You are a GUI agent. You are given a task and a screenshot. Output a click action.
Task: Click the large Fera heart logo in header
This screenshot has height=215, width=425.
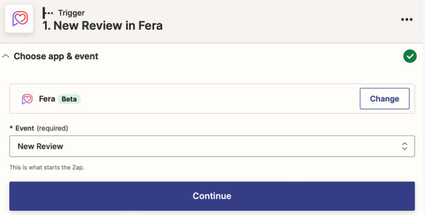click(19, 19)
